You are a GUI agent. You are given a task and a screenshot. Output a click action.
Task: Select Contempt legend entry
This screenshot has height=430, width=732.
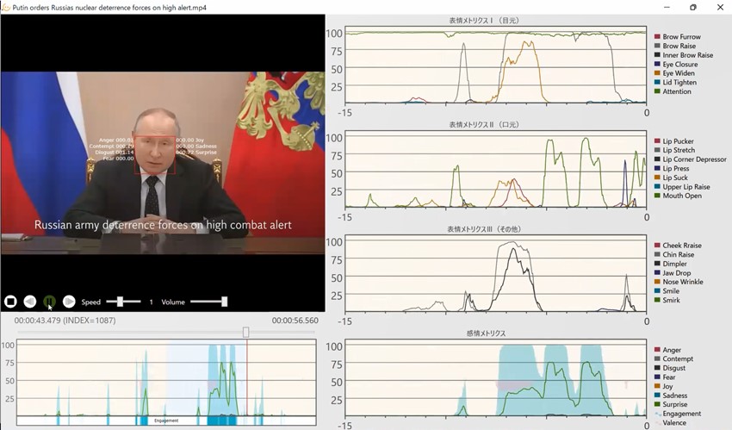(x=673, y=358)
